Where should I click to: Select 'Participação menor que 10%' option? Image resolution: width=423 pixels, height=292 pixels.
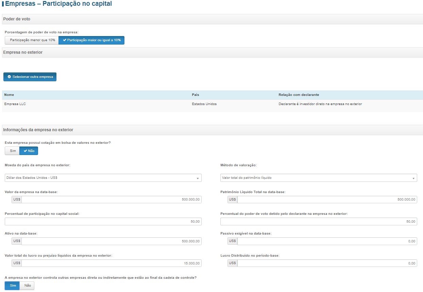(32, 40)
